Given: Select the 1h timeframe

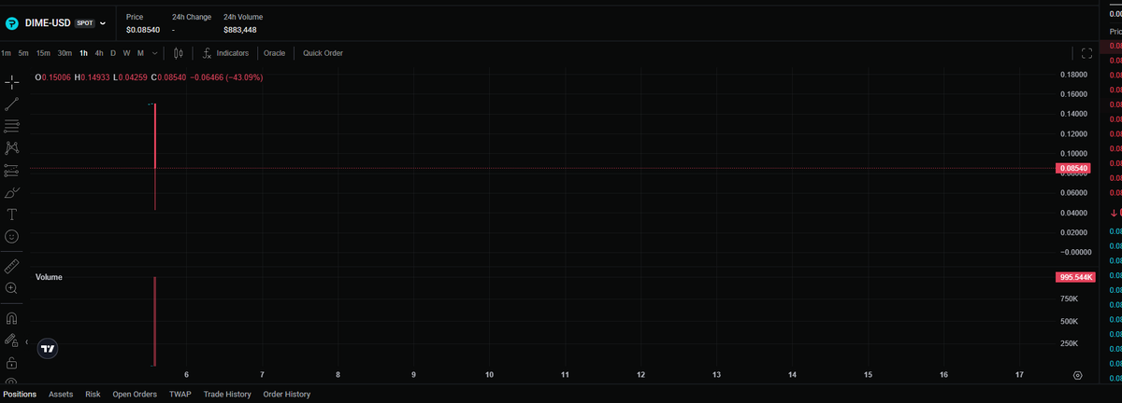Looking at the screenshot, I should click(84, 53).
